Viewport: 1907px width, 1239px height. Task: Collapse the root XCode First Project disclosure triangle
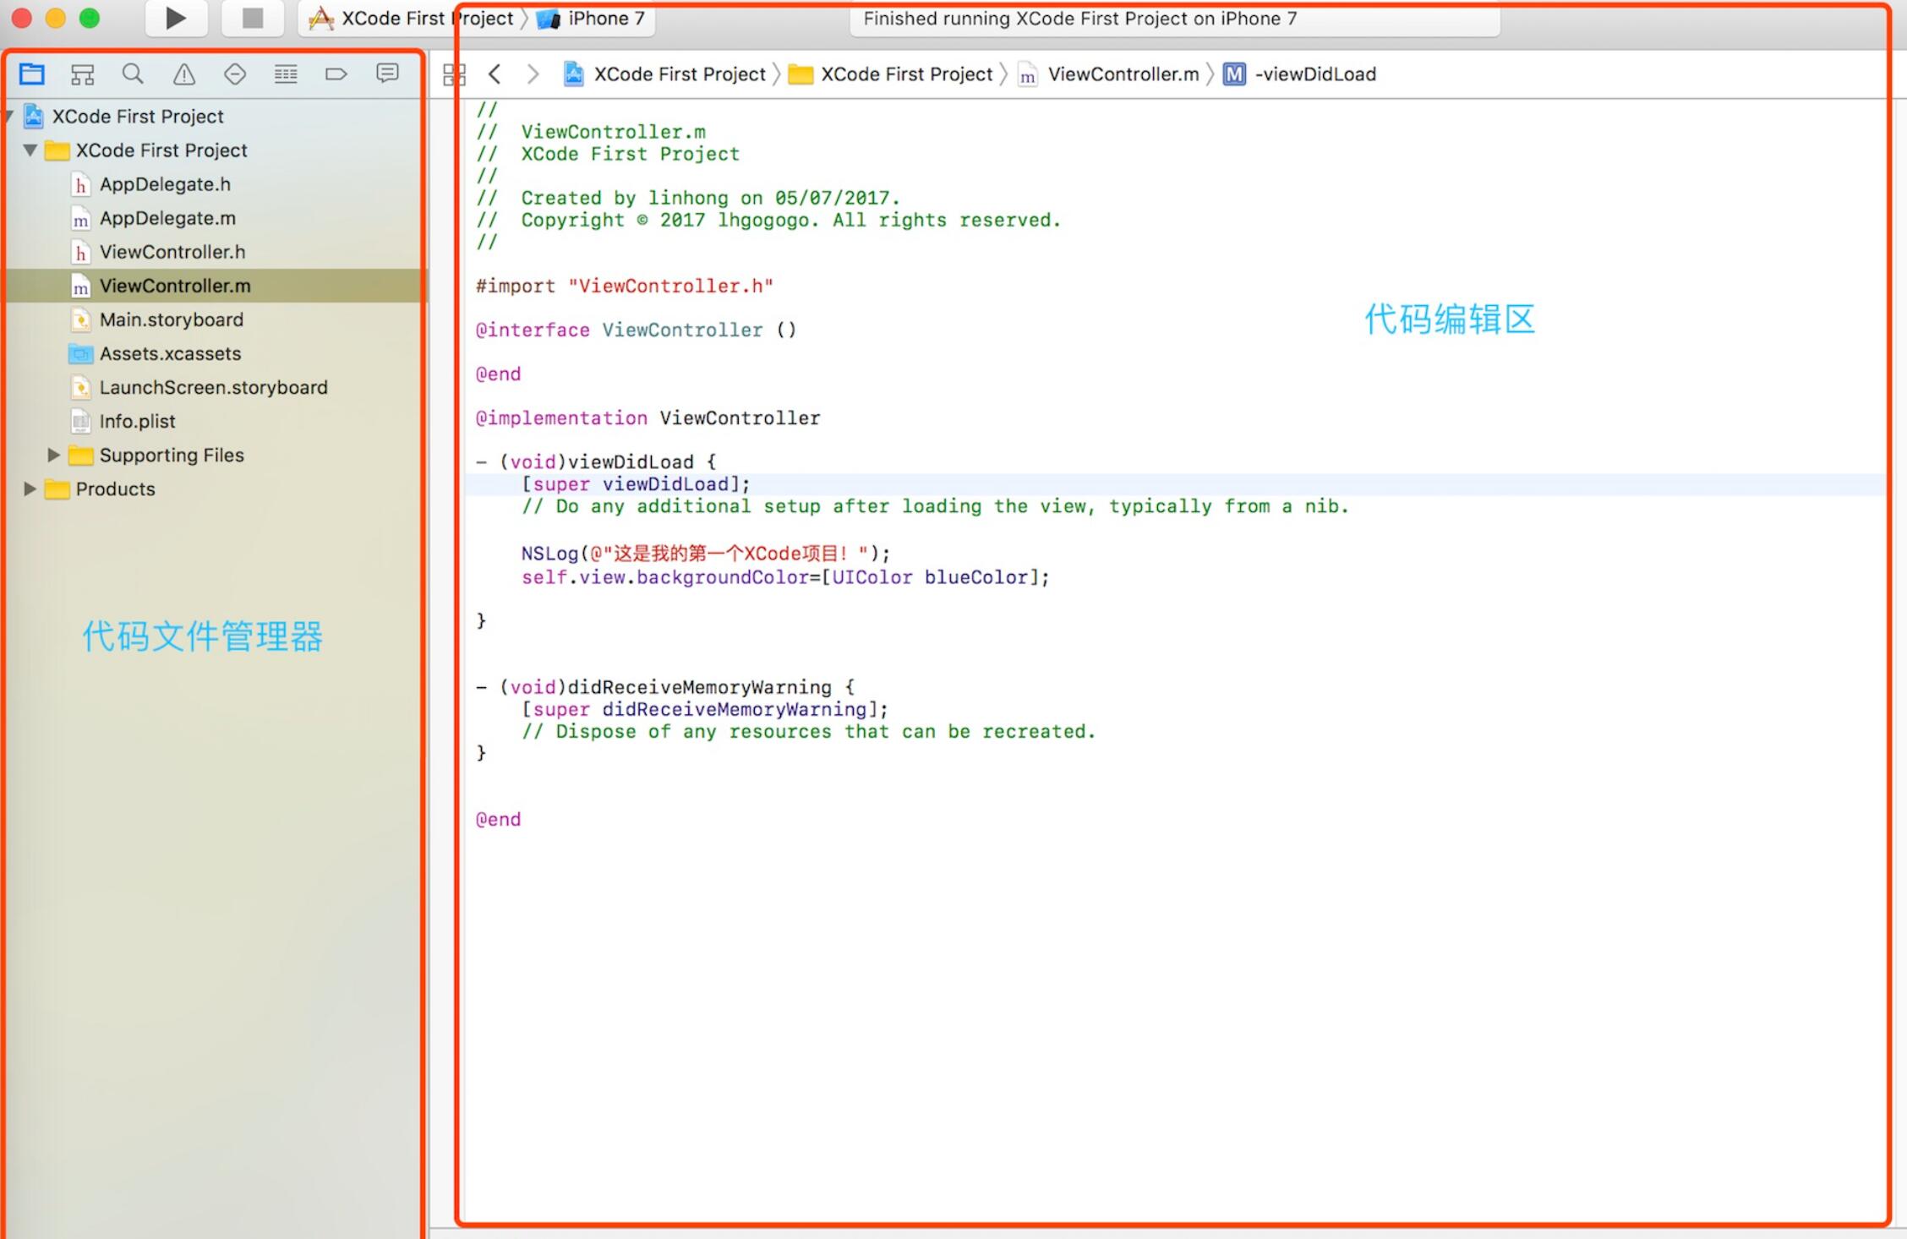(8, 116)
